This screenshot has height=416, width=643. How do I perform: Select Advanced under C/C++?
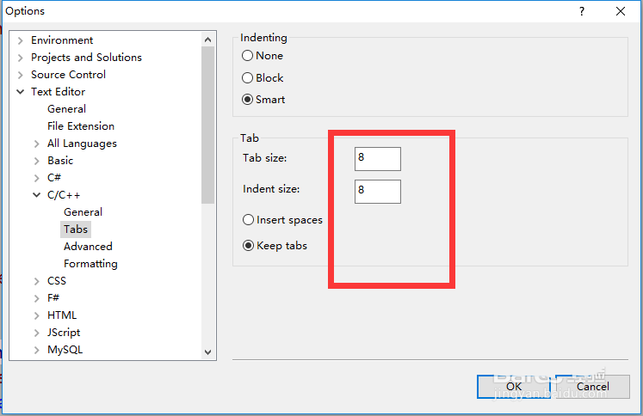coord(88,247)
